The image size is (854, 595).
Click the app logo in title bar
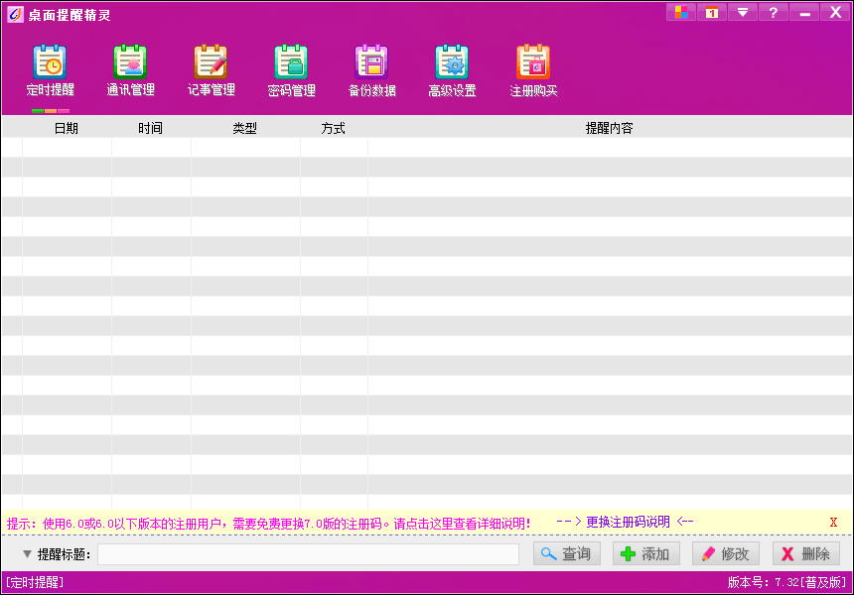pyautogui.click(x=15, y=14)
